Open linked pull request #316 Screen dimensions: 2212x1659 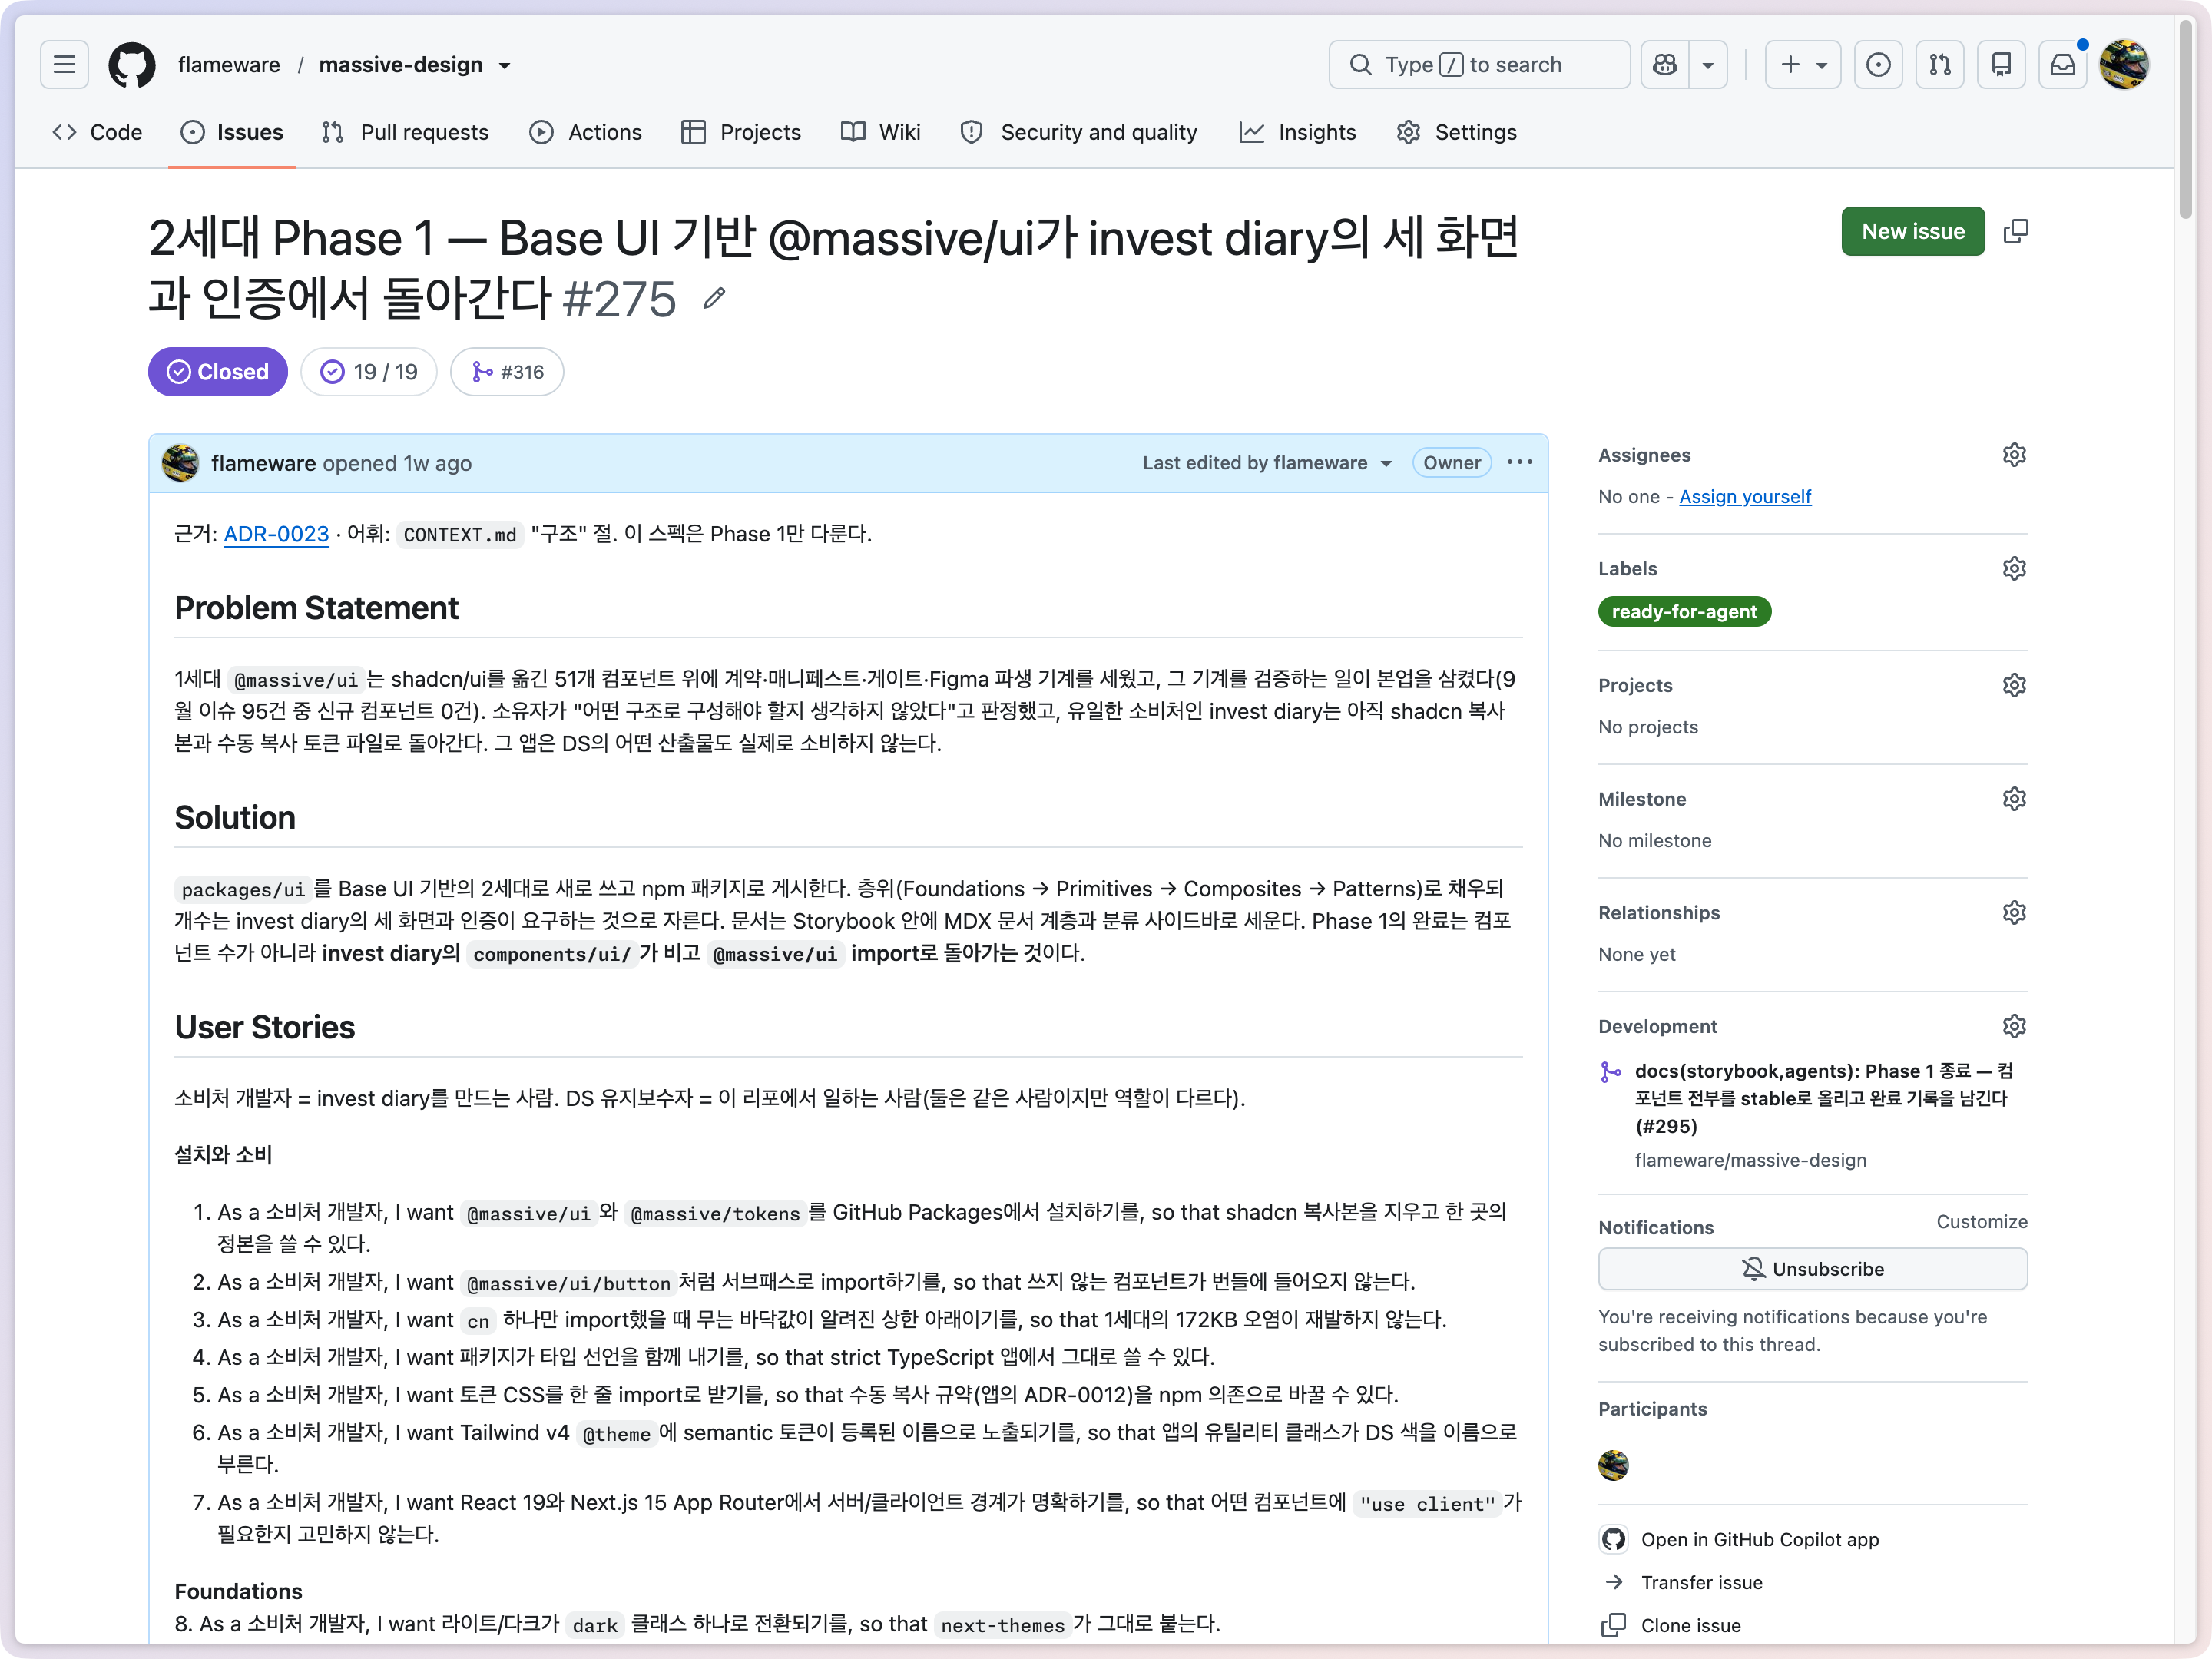tap(508, 372)
